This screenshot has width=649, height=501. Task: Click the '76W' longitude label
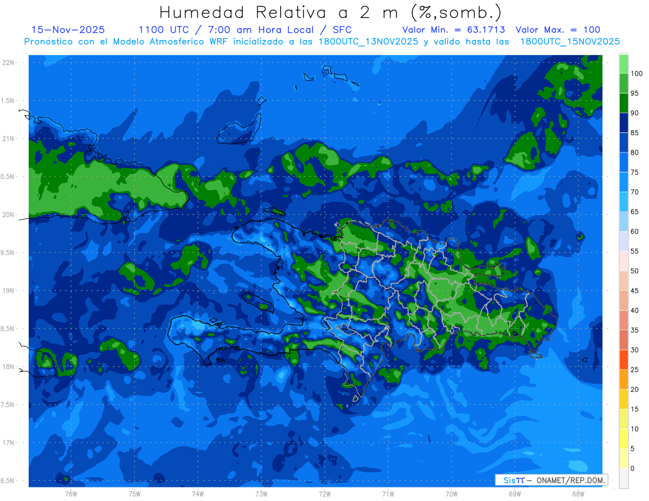click(71, 493)
